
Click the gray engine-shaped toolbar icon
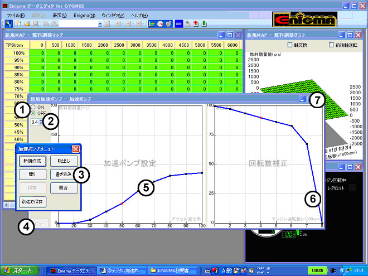tap(168, 24)
